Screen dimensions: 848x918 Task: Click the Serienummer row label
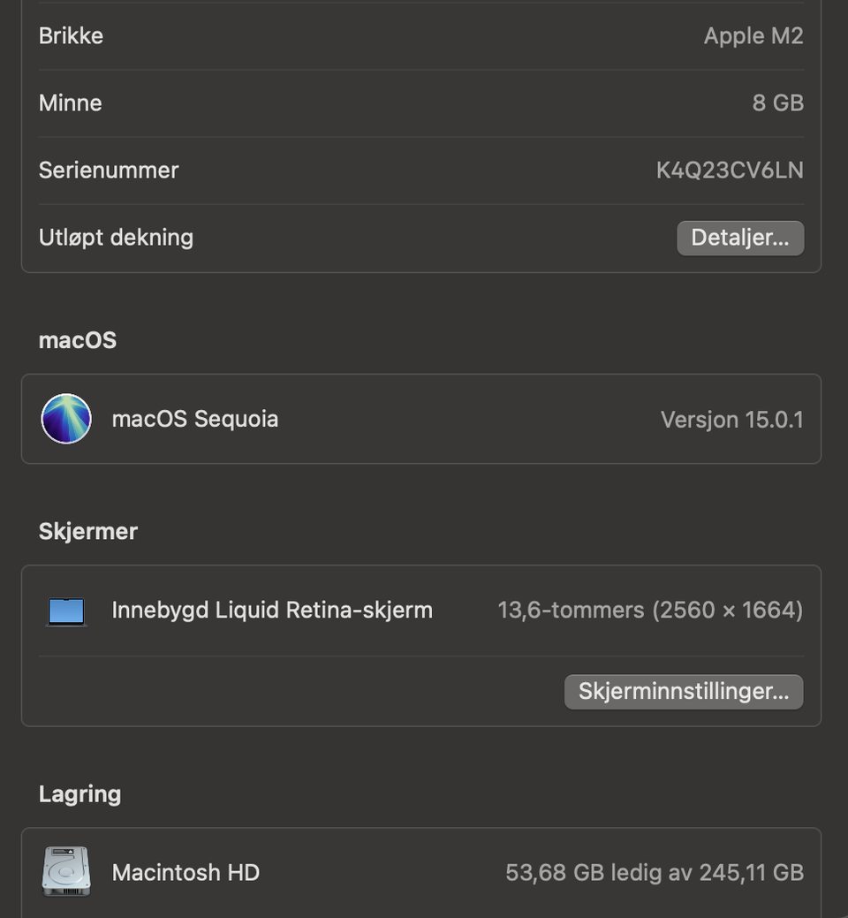click(109, 171)
